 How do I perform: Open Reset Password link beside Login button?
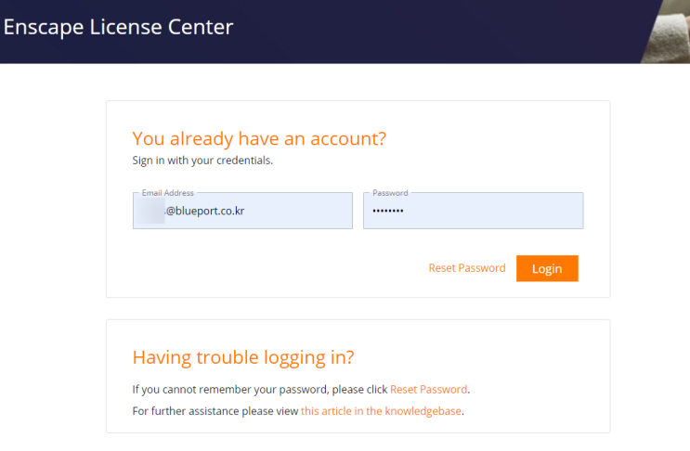[x=466, y=268]
